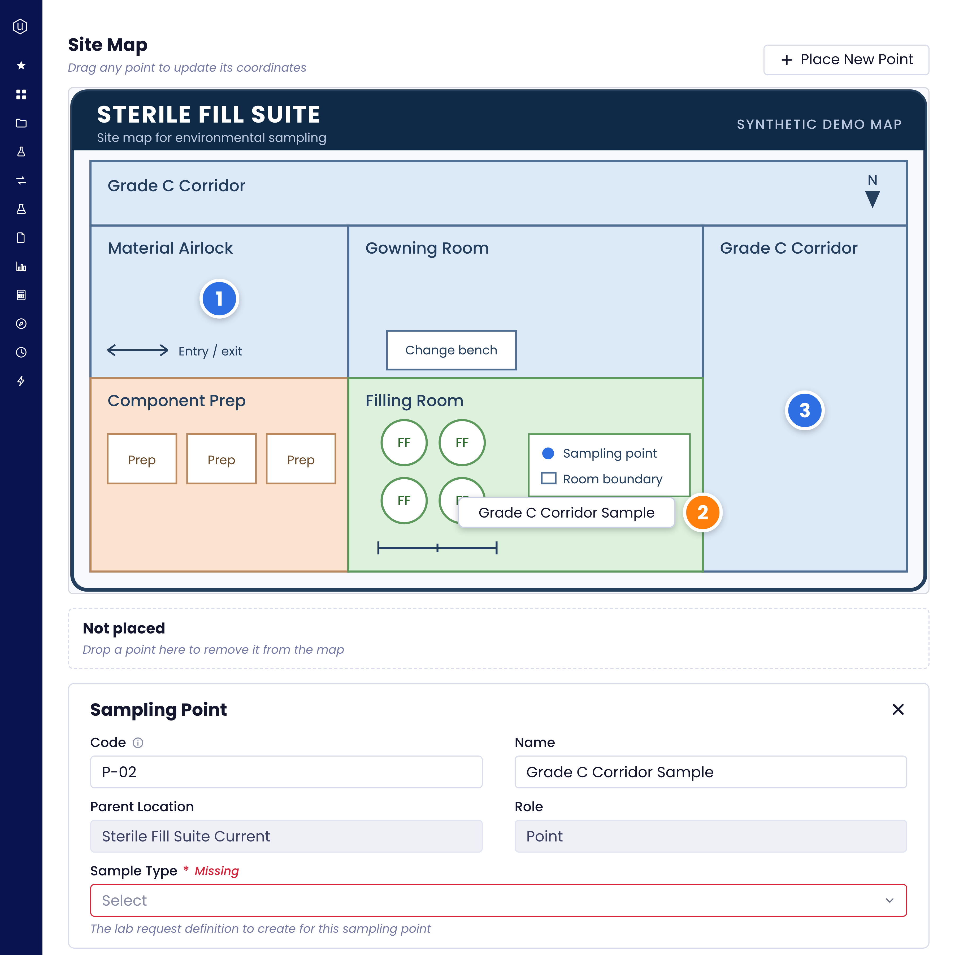Image resolution: width=955 pixels, height=955 pixels.
Task: Click the Room boundary legend entry
Action: [602, 479]
